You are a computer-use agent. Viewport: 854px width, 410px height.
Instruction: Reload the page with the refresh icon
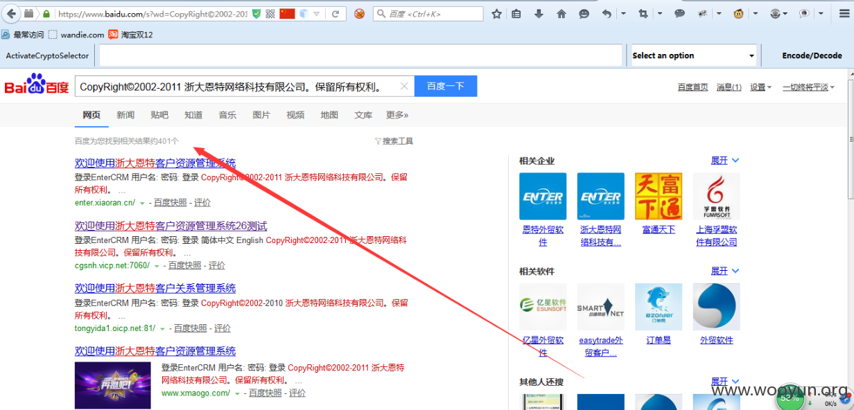tap(335, 14)
